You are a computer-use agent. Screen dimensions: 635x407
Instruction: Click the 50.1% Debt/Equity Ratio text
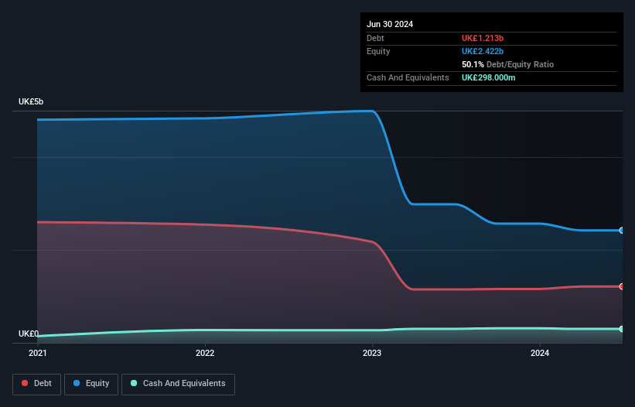pyautogui.click(x=507, y=64)
